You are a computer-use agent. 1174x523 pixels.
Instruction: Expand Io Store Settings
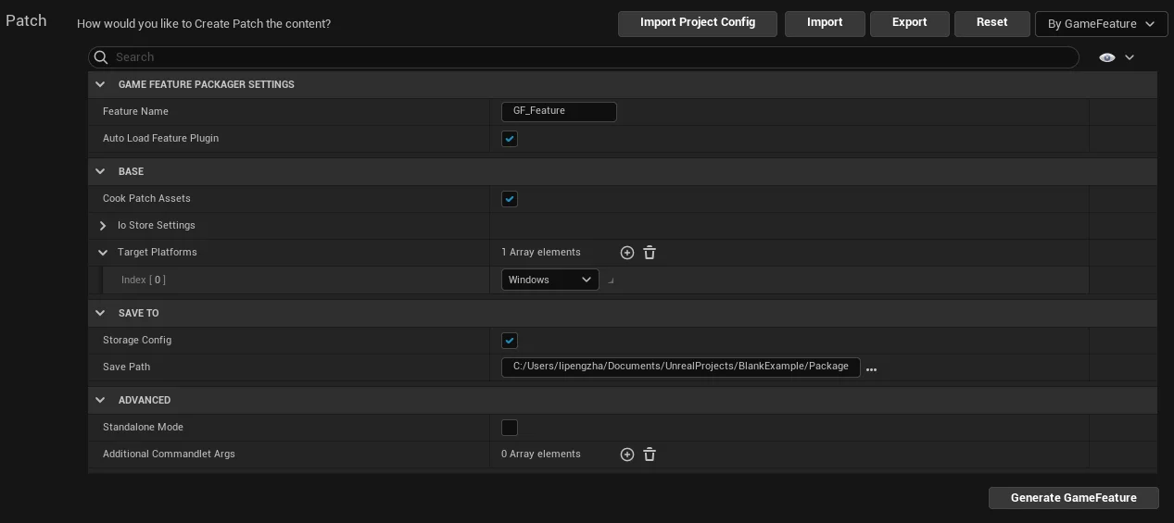(x=103, y=226)
